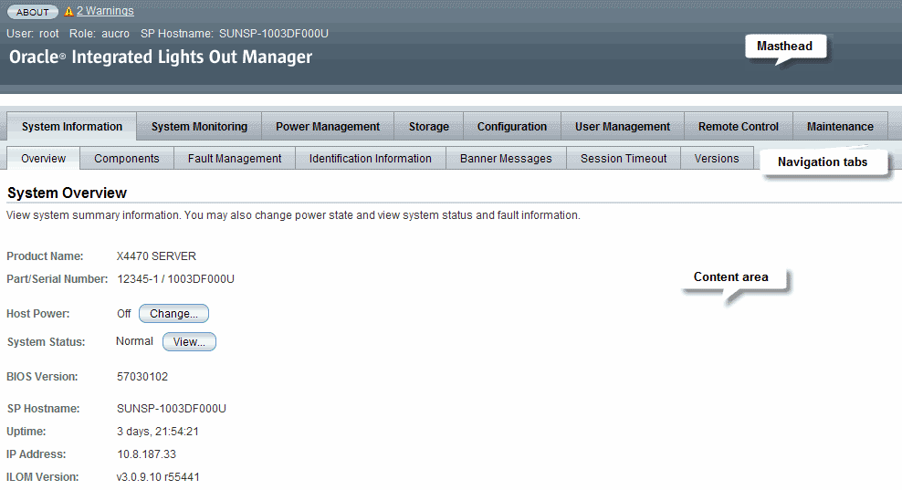Click the SP Hostname: label in content
Screen dimensions: 902x490
click(x=43, y=409)
